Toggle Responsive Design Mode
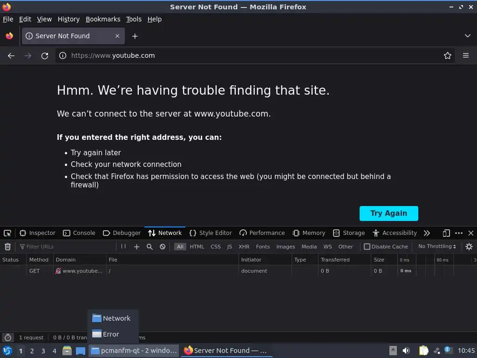The height and width of the screenshot is (358, 477). pyautogui.click(x=446, y=233)
